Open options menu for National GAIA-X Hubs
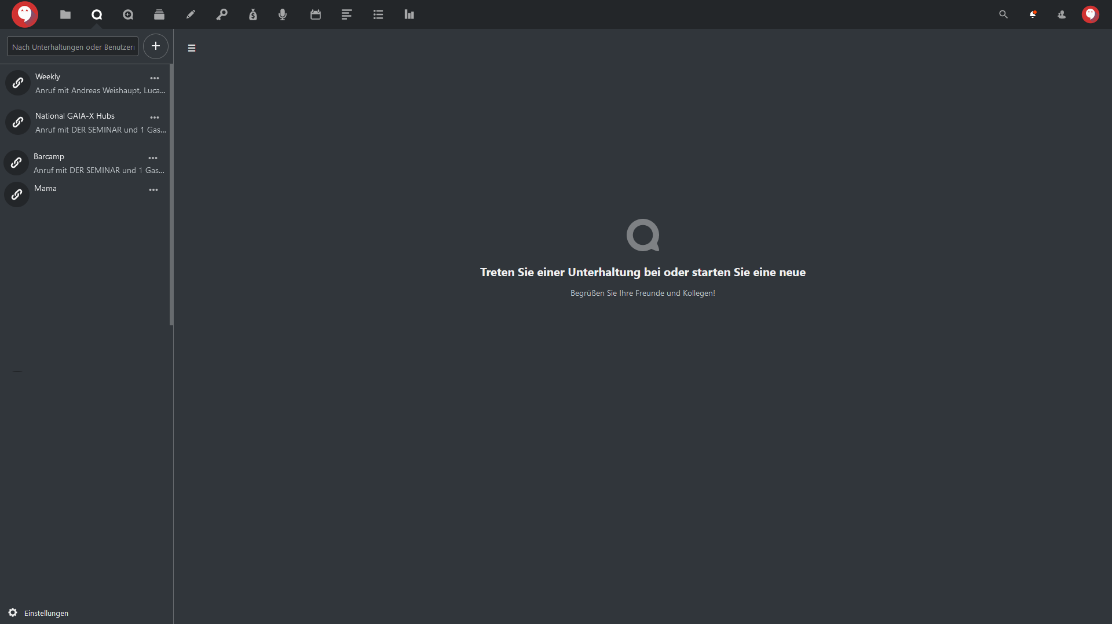The width and height of the screenshot is (1112, 624). click(x=155, y=118)
